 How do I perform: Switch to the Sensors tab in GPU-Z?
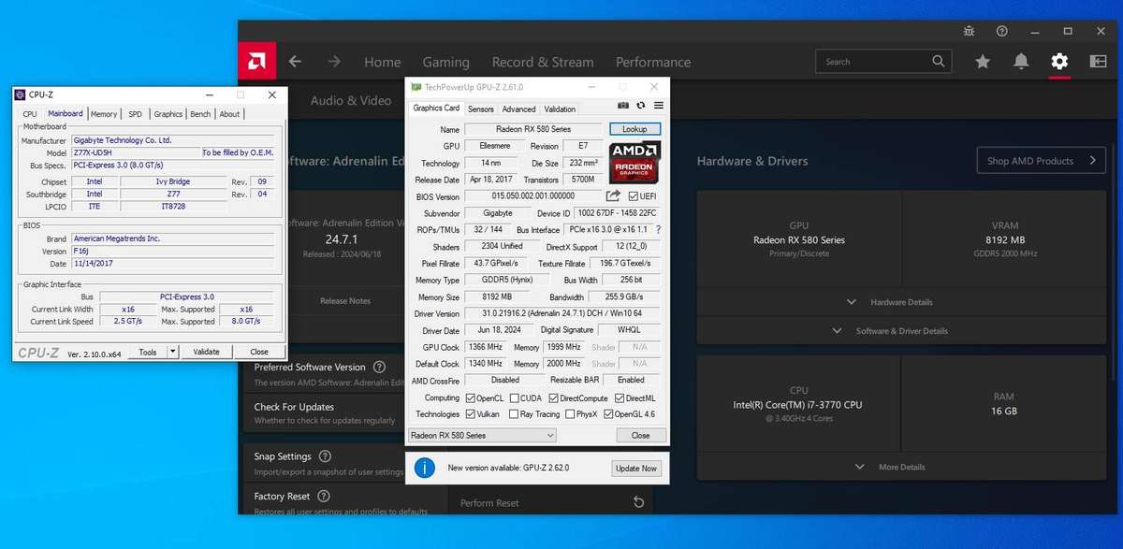point(481,109)
